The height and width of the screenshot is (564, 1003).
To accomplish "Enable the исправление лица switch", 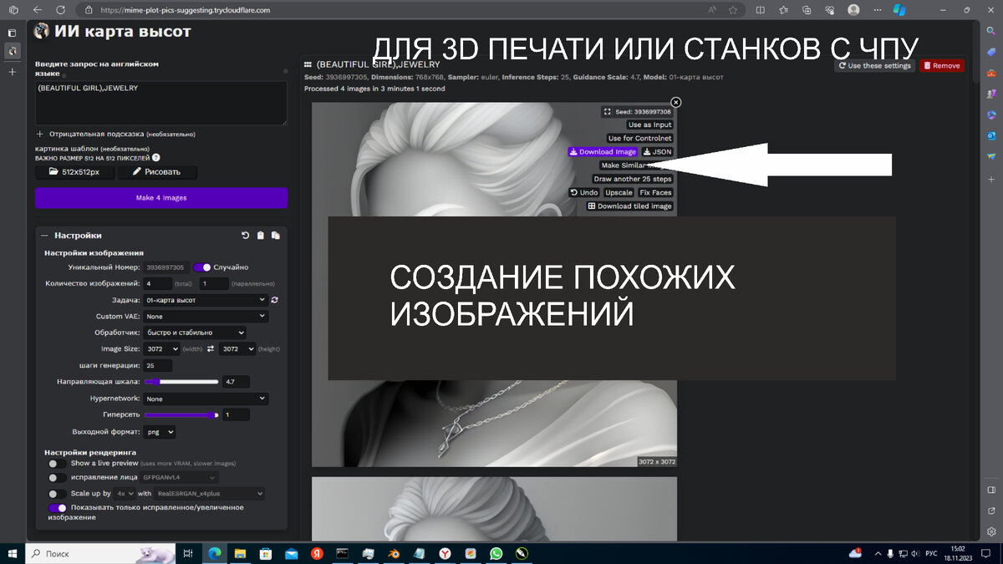I will click(57, 478).
